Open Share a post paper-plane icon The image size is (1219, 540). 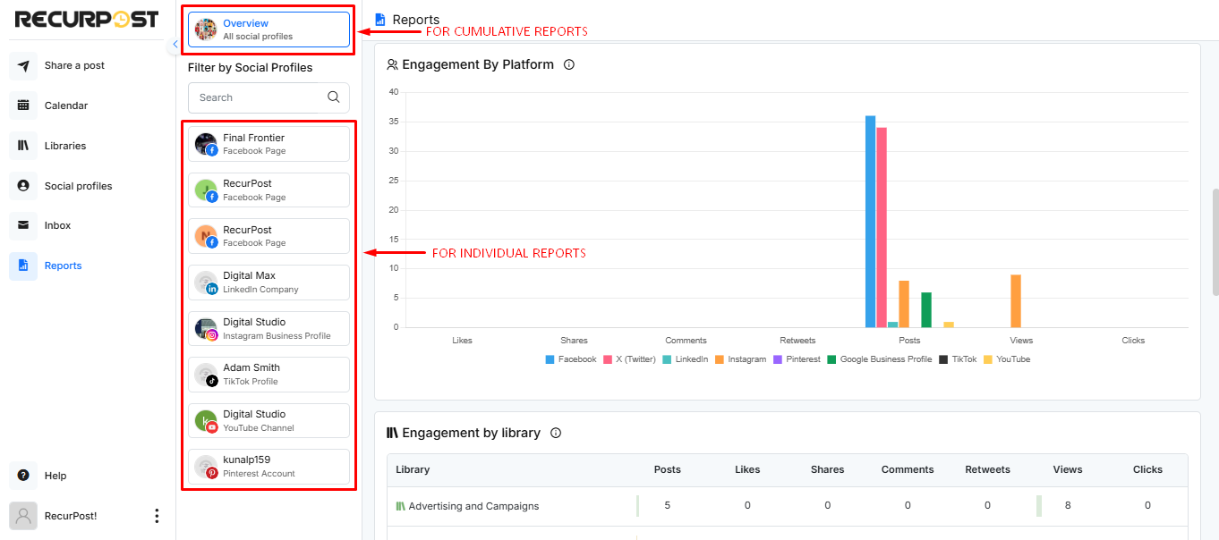(23, 65)
